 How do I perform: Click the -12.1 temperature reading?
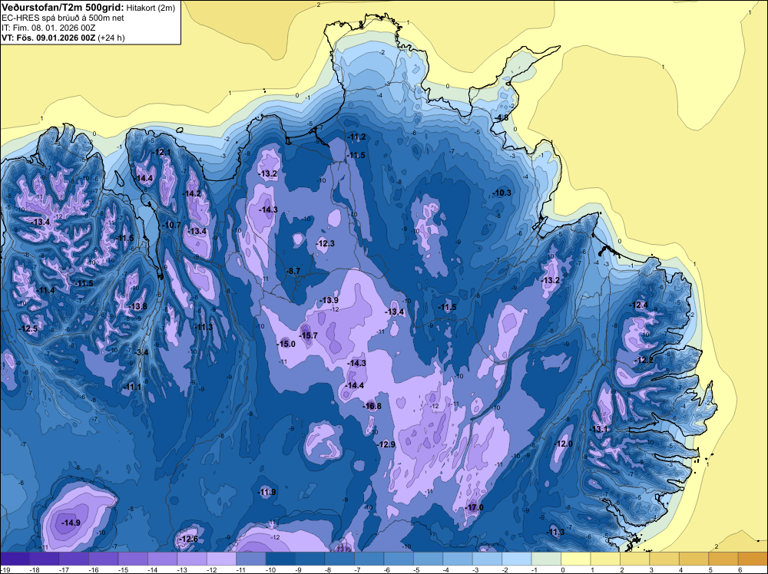click(161, 152)
